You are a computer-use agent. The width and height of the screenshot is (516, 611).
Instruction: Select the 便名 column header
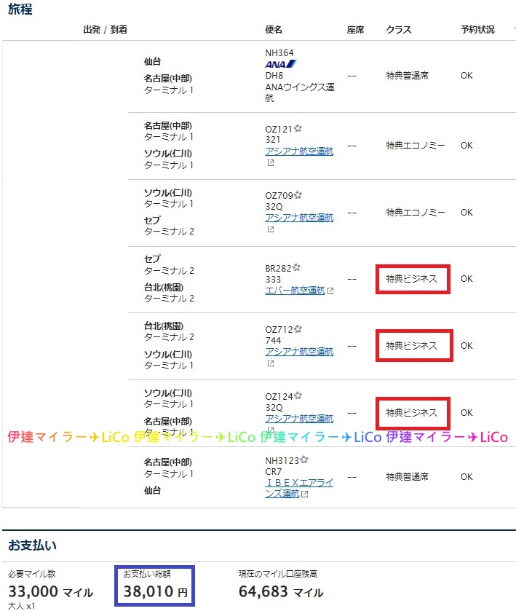point(274,30)
